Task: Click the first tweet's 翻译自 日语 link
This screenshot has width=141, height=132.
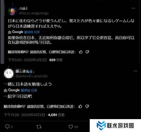Action: pyautogui.click(x=32, y=32)
